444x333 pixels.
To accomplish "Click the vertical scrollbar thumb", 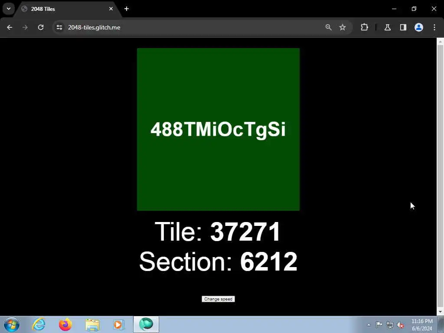I will pos(440,176).
